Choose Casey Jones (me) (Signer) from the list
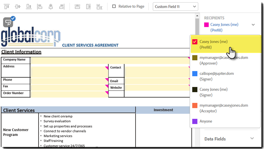Screen dimensions: 264x149 (x=213, y=92)
